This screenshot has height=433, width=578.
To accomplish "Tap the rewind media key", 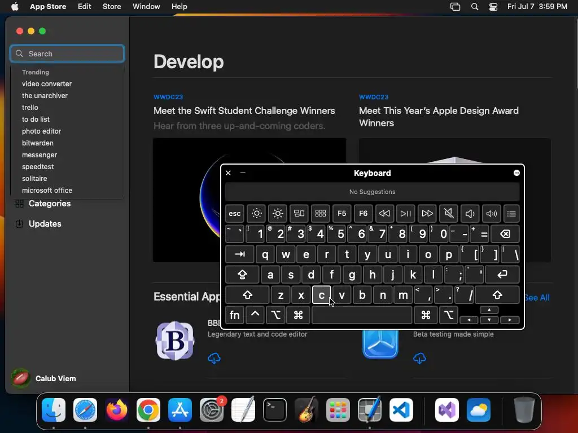I will pyautogui.click(x=384, y=214).
